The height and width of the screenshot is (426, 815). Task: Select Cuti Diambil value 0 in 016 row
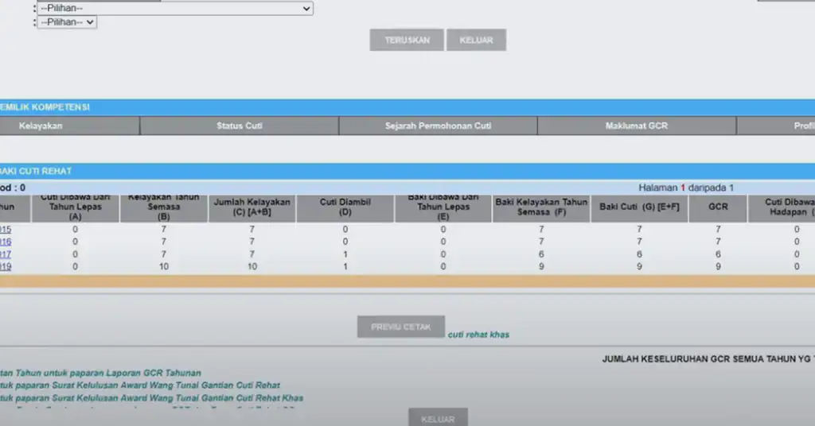pos(345,242)
